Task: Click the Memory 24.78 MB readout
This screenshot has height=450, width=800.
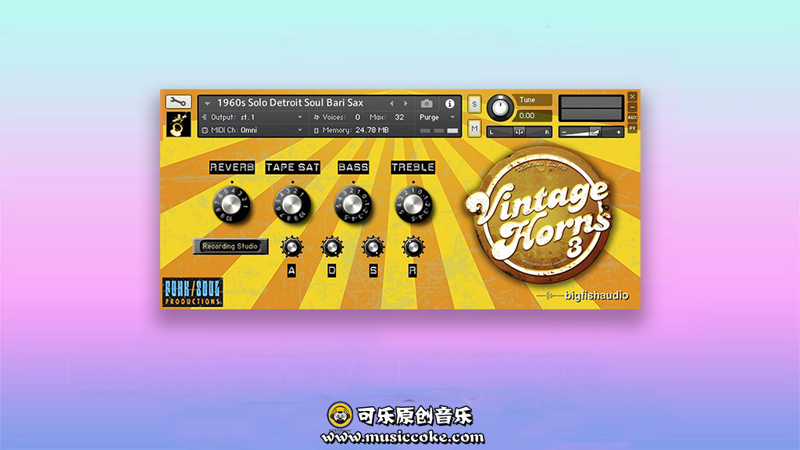Action: 352,130
